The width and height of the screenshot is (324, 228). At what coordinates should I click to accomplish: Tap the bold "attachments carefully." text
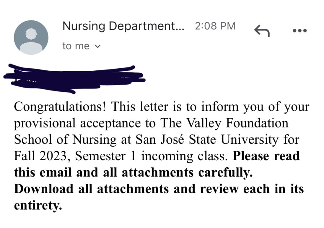pos(187,173)
